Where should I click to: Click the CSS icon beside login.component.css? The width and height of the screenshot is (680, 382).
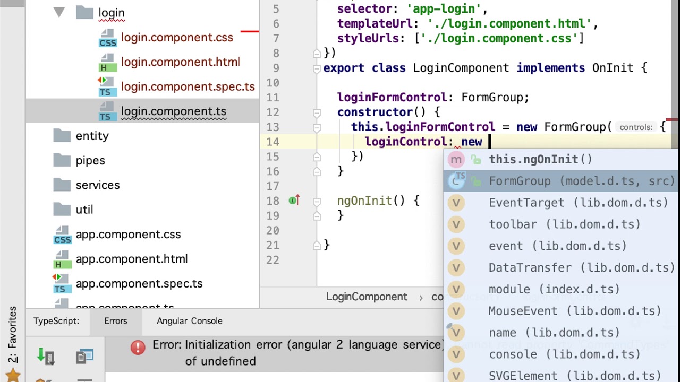[x=108, y=38]
